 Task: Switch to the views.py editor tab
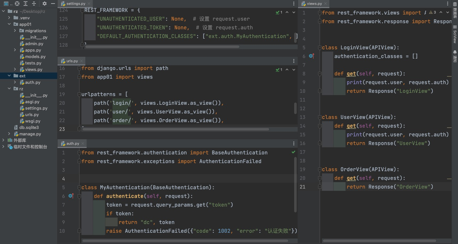point(314,4)
